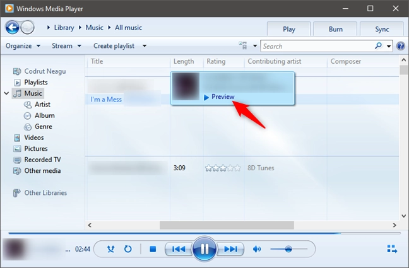Pause the current song
Screen dimensions: 409x268
coord(204,248)
